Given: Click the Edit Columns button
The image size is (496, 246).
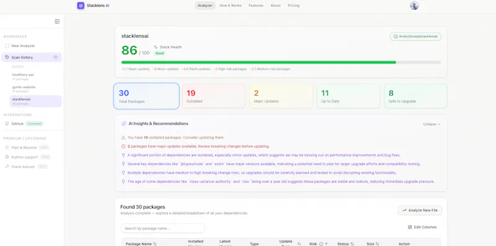Looking at the screenshot, I should 422,227.
